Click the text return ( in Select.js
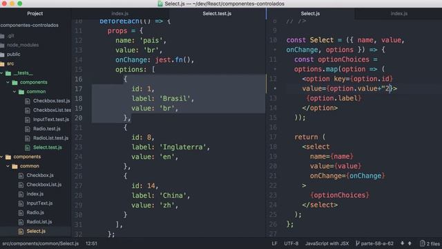This screenshot has height=249, width=442. (310, 137)
